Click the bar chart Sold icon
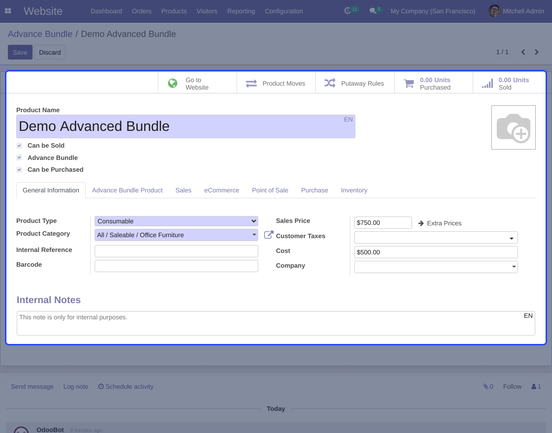 [x=487, y=84]
